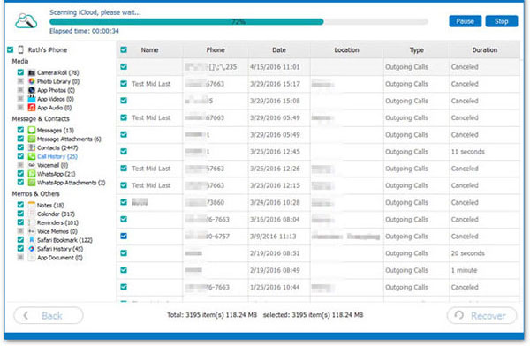Uncheck the Camera Roll checkbox
Viewport: 530px width, 346px height.
pos(20,72)
